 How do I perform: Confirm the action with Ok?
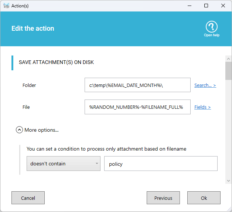(204, 198)
